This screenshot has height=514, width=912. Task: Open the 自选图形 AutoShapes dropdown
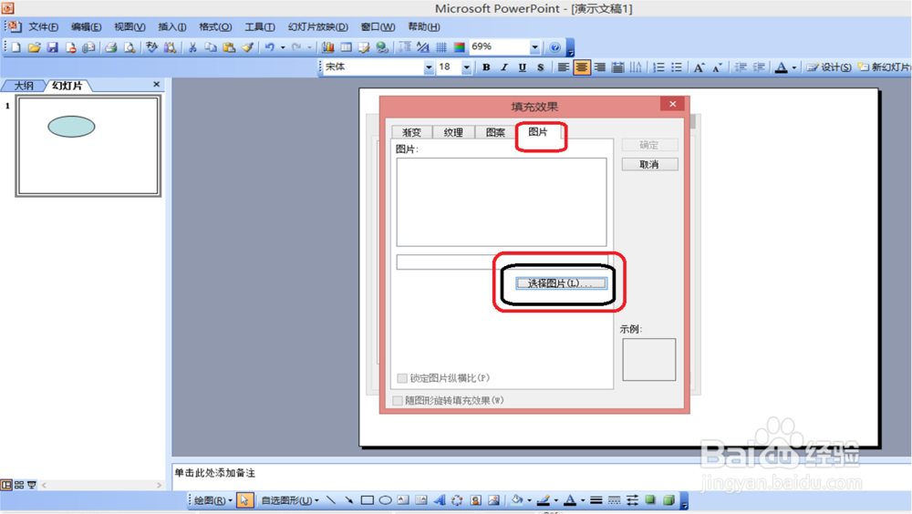coord(290,500)
